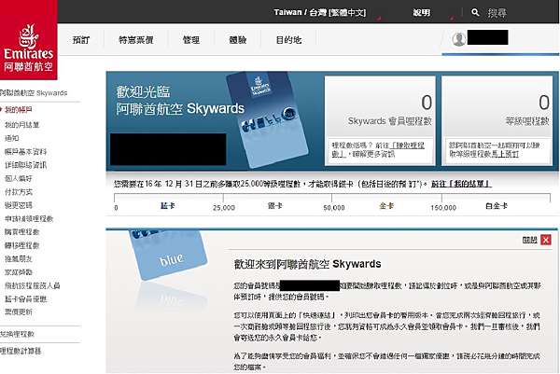Click the 馬上預訂 link in tier miles box
The image size is (560, 374).
pos(505,154)
